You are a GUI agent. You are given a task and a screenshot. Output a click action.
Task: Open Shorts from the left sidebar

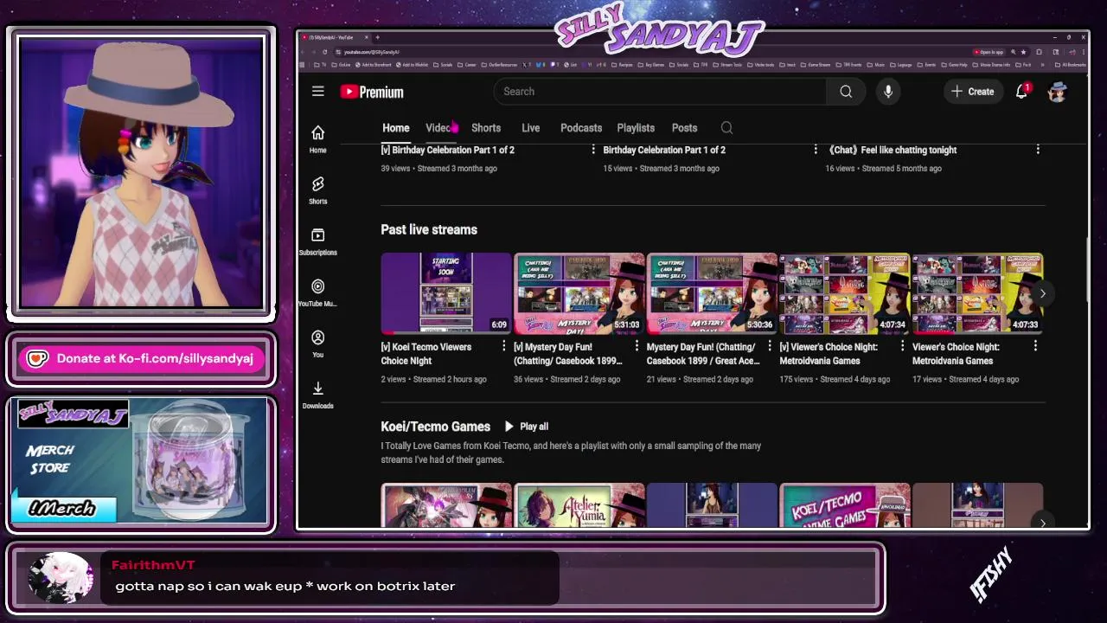coord(317,190)
